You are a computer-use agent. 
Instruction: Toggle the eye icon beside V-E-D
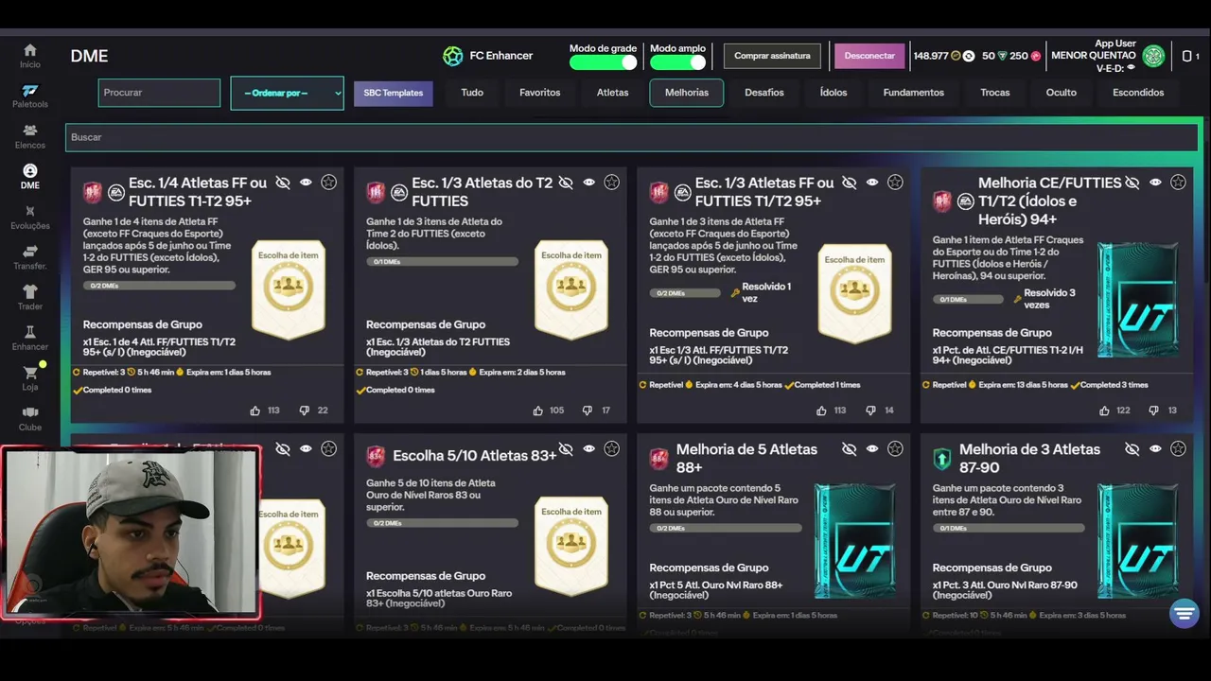(x=1132, y=68)
